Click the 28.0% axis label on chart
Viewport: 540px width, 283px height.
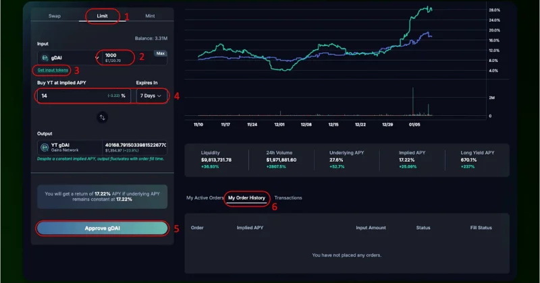tap(494, 10)
